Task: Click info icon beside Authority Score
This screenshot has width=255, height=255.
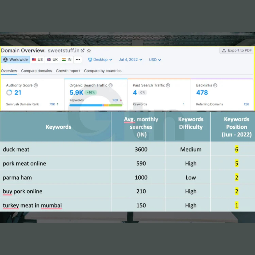Action: (36, 85)
